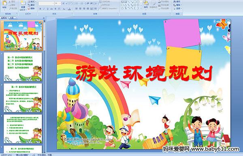Select the second slide thumbnail with green list

click(23, 67)
